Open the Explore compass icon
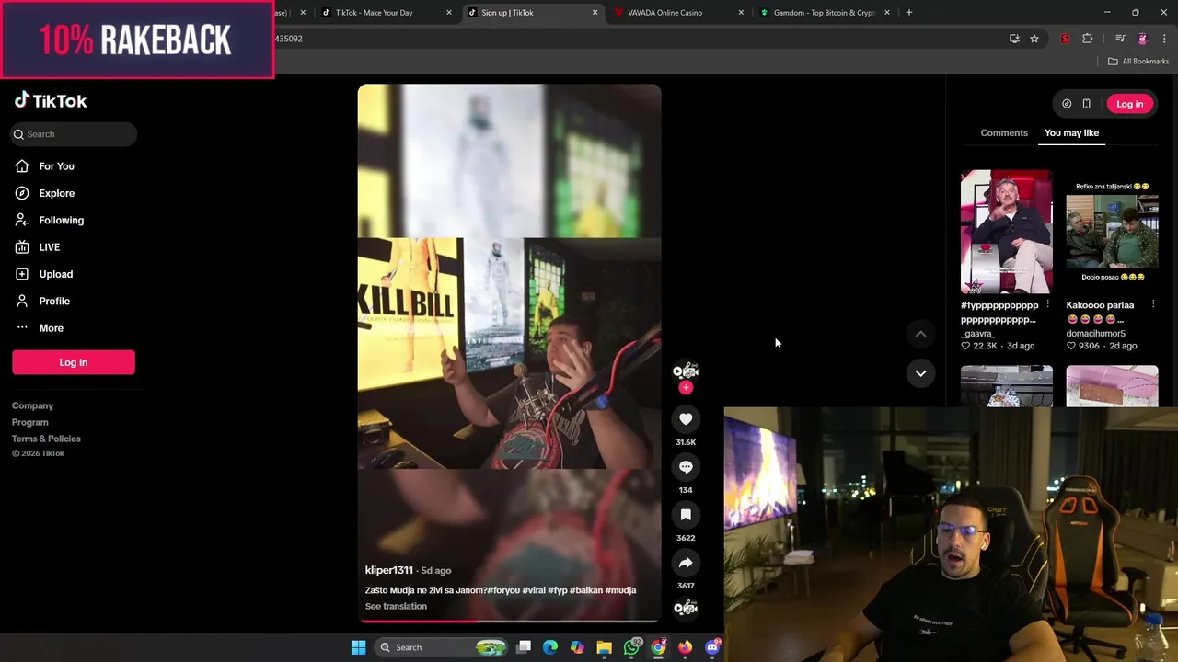The height and width of the screenshot is (662, 1178). [22, 193]
